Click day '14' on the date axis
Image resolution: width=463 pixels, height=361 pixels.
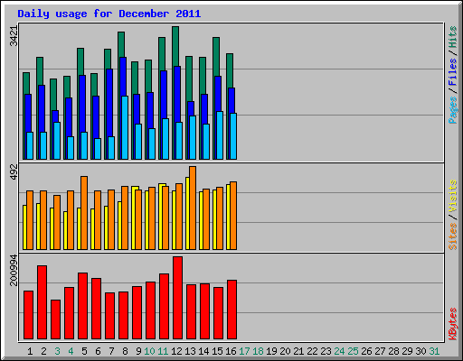click(x=203, y=351)
